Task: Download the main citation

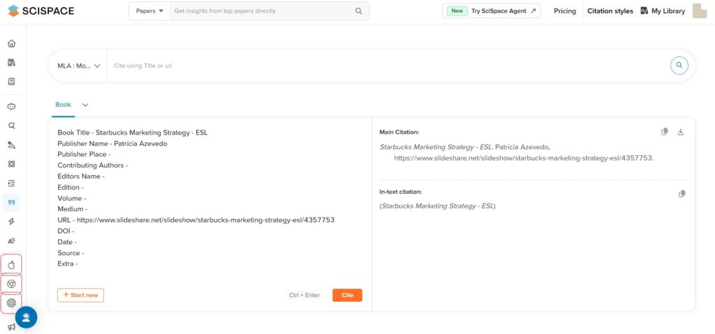Action: click(680, 132)
